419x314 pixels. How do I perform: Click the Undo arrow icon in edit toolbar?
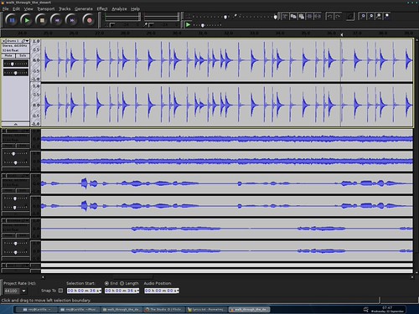click(x=329, y=17)
